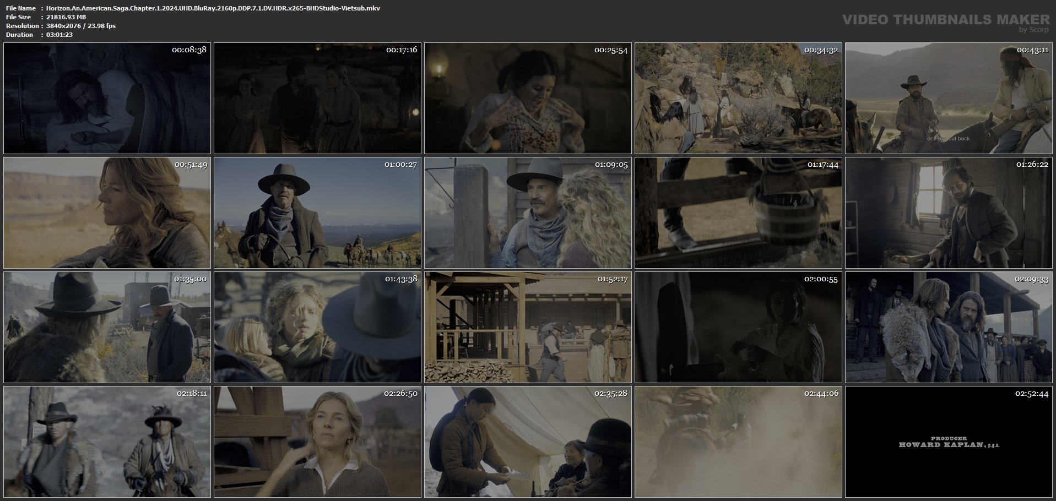Pick the 02:09:33 thumbnail
Screen dimensions: 1056x501
tap(949, 328)
